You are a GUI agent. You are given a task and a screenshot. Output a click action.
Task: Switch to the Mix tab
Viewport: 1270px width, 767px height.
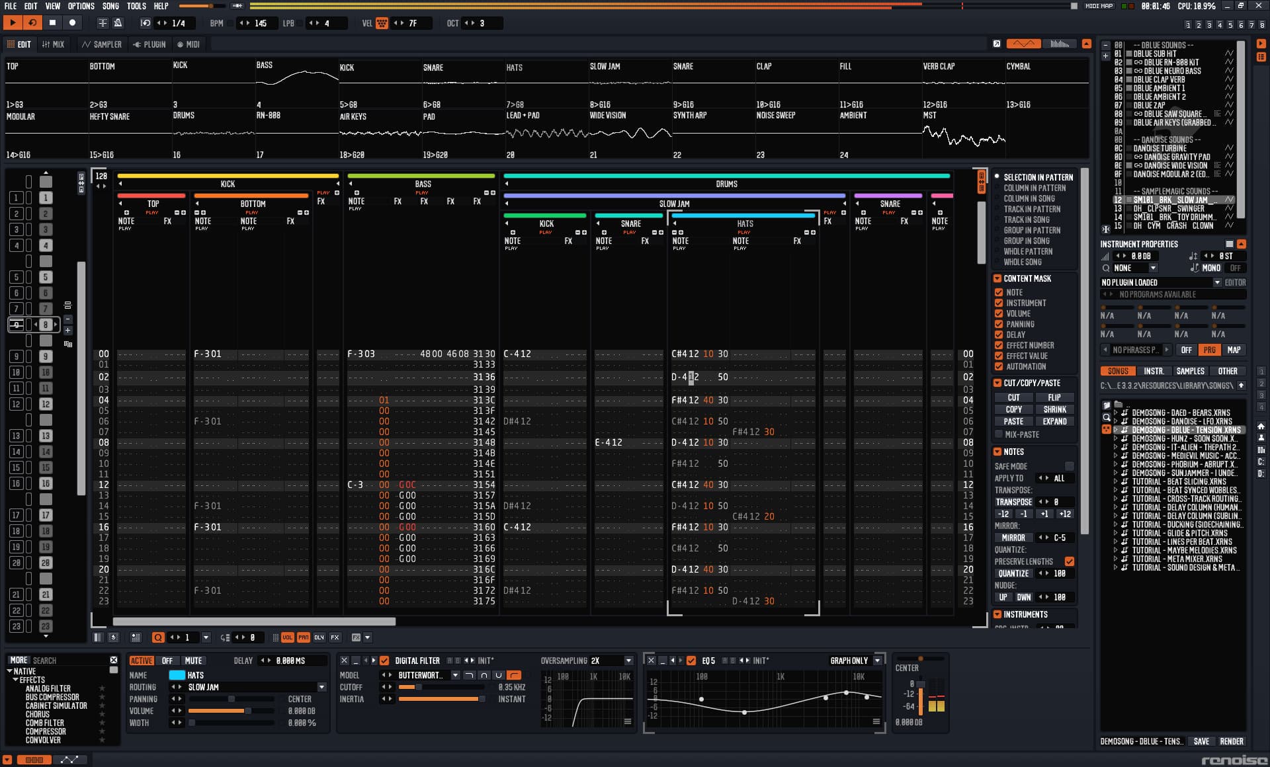coord(53,44)
